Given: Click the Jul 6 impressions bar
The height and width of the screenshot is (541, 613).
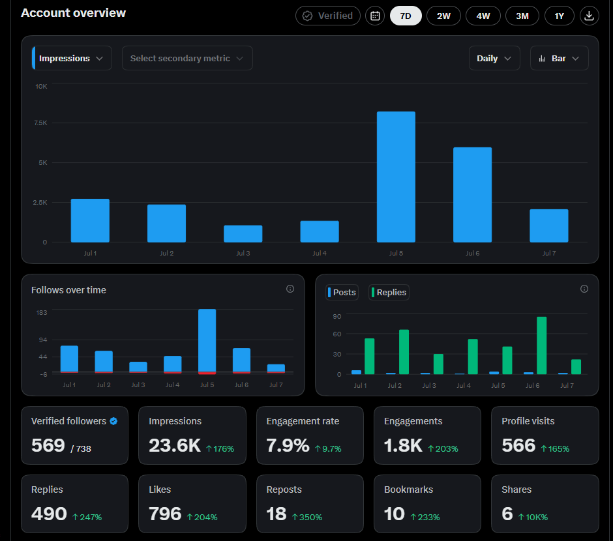Looking at the screenshot, I should click(x=472, y=195).
